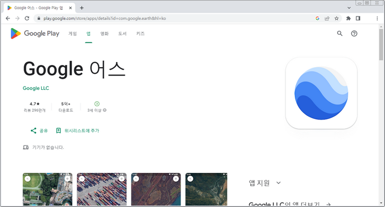Open the Google LLC developer link
Screen dimensions: 385x207
pyautogui.click(x=36, y=88)
